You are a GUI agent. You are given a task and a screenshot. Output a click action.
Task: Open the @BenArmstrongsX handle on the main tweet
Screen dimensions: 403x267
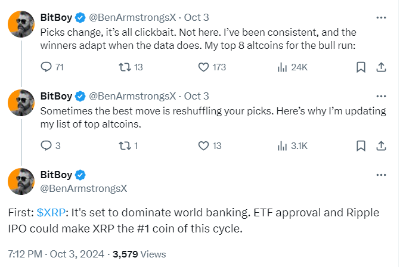(83, 188)
